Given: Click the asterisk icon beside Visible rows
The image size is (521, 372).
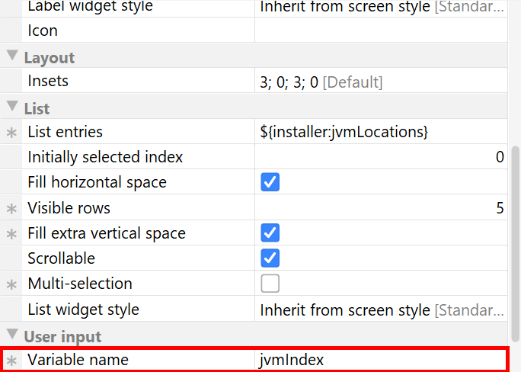Looking at the screenshot, I should (11, 208).
